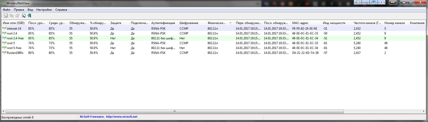Click MAC address F8-F0-82-24-EE-6E
The height and width of the screenshot is (122, 428).
pos(305,28)
